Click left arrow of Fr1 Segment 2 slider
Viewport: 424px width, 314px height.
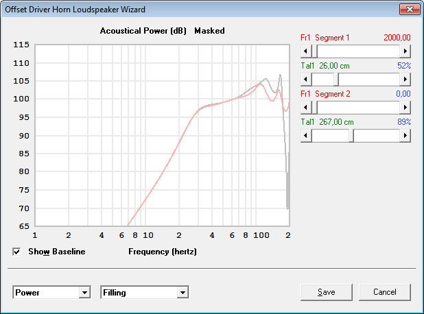point(306,107)
